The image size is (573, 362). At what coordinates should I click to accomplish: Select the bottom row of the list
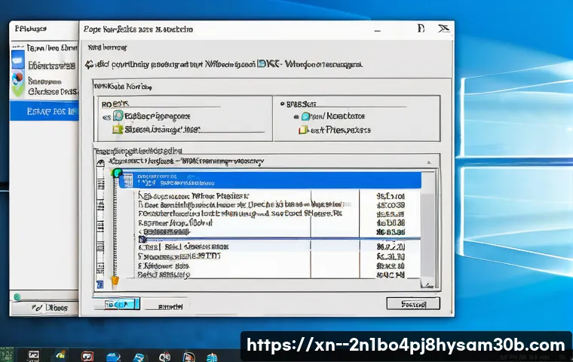(x=271, y=275)
